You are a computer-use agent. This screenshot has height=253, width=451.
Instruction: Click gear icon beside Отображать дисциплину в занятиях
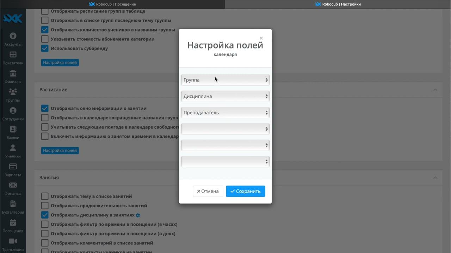pyautogui.click(x=138, y=215)
